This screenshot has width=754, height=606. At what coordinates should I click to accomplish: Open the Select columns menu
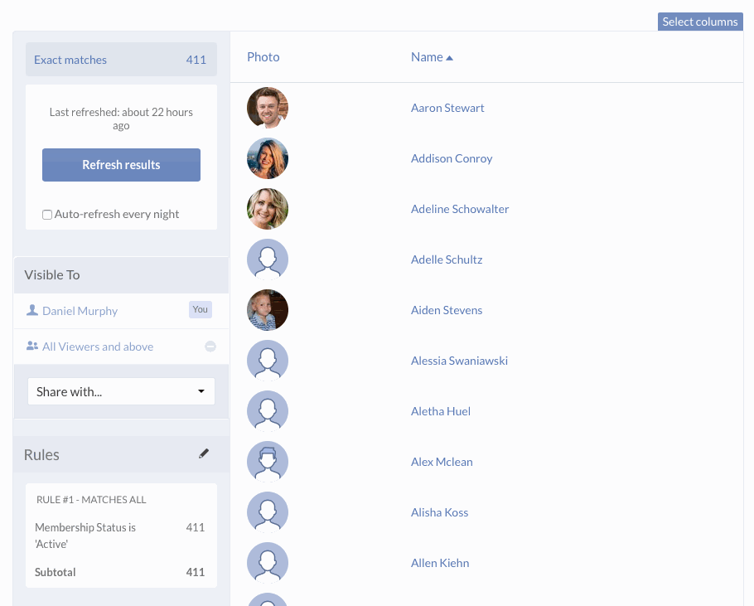click(699, 22)
